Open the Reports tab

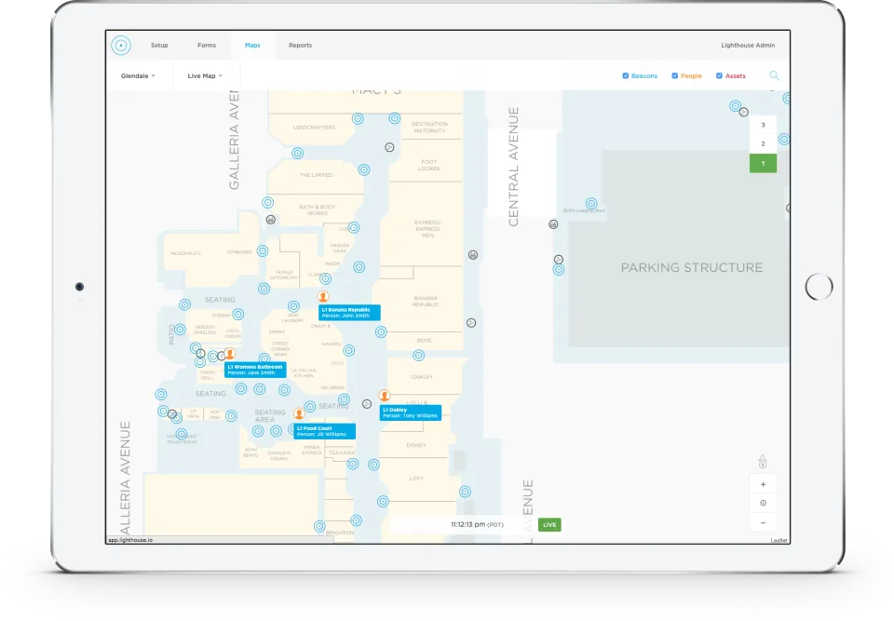click(x=300, y=45)
